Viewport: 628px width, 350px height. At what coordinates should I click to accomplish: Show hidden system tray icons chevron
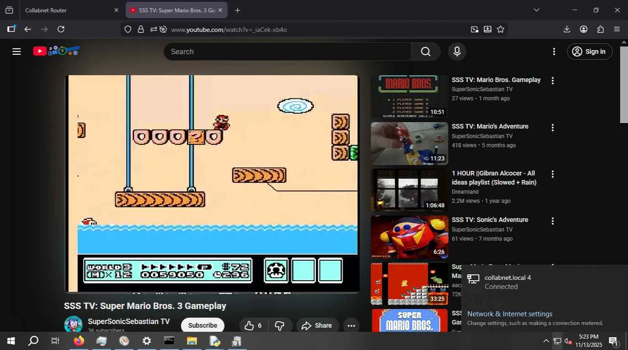[546, 341]
